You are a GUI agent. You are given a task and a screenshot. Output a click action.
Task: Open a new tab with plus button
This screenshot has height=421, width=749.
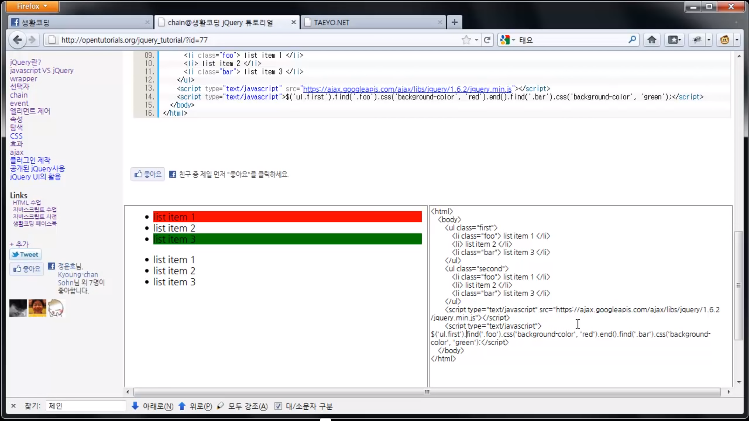[x=454, y=22]
